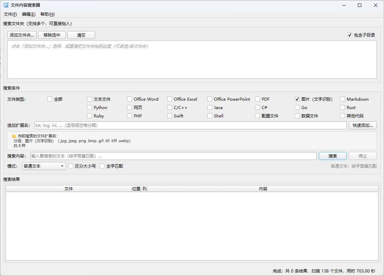Click the 快速添加... button

(363, 125)
